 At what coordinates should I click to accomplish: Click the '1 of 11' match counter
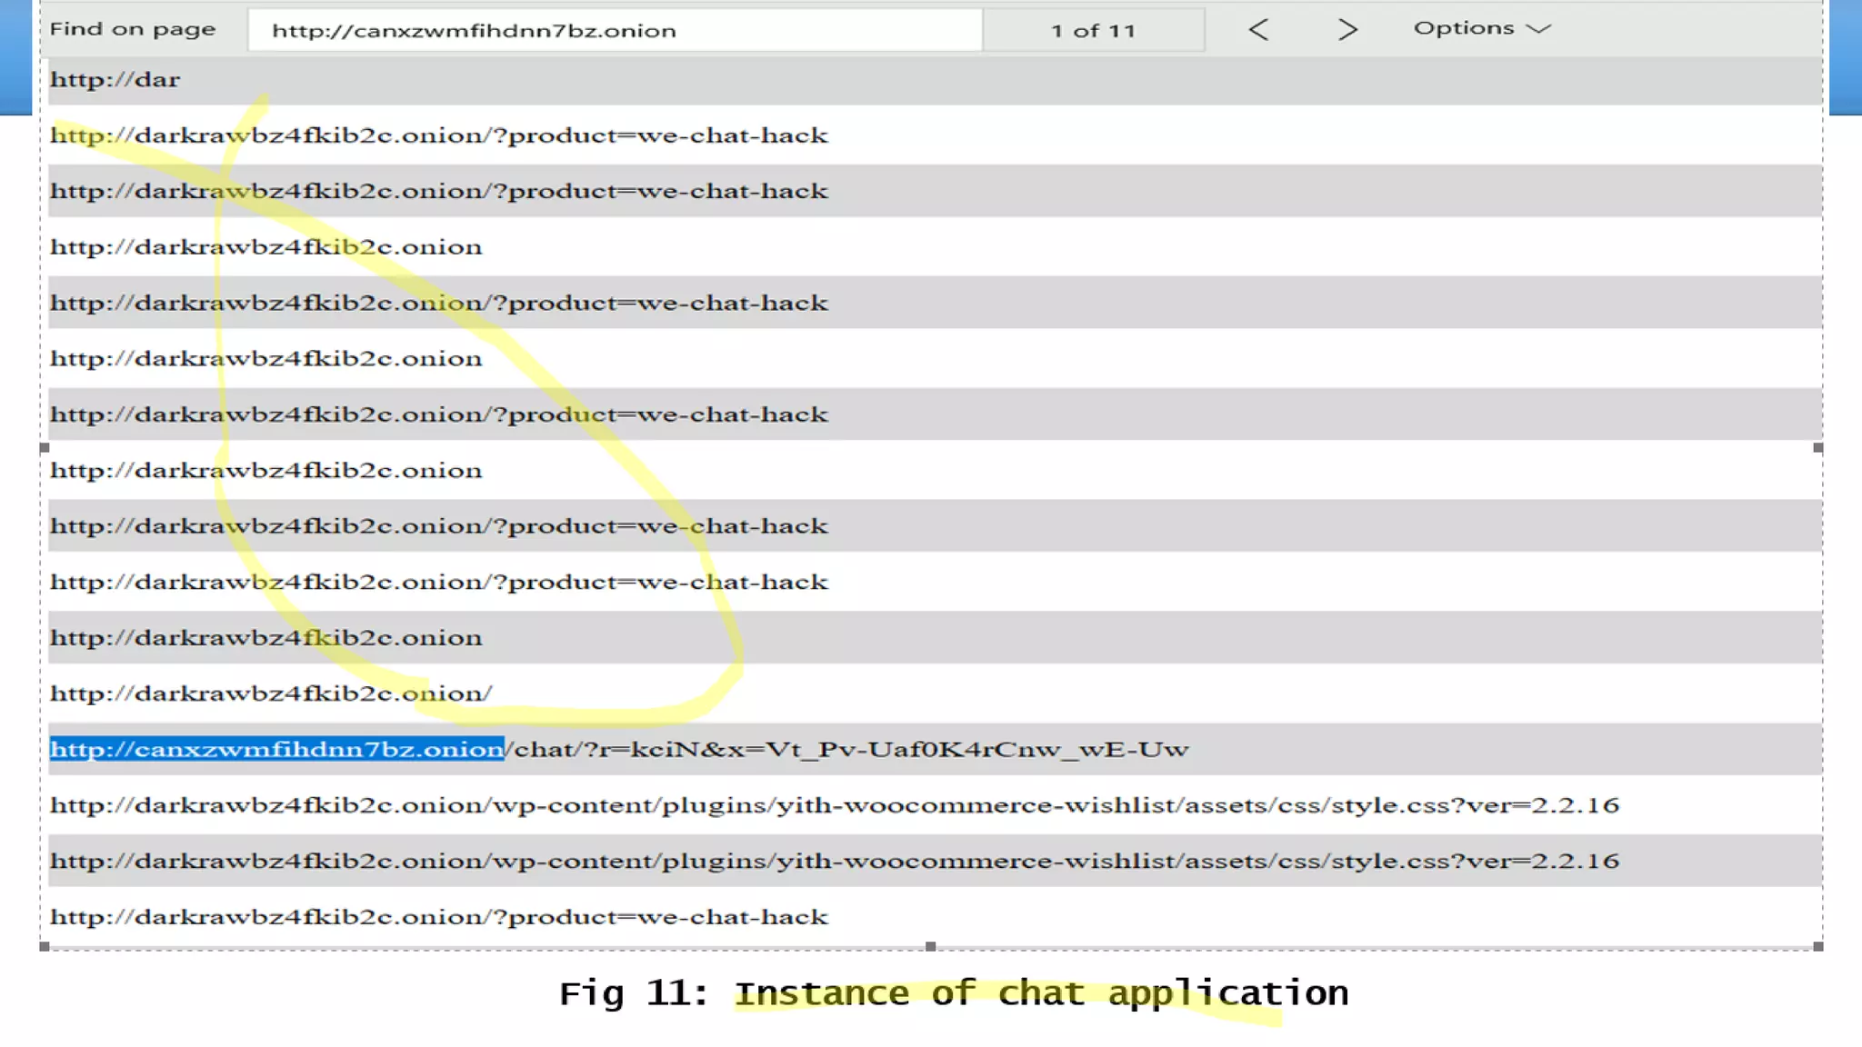[1094, 30]
